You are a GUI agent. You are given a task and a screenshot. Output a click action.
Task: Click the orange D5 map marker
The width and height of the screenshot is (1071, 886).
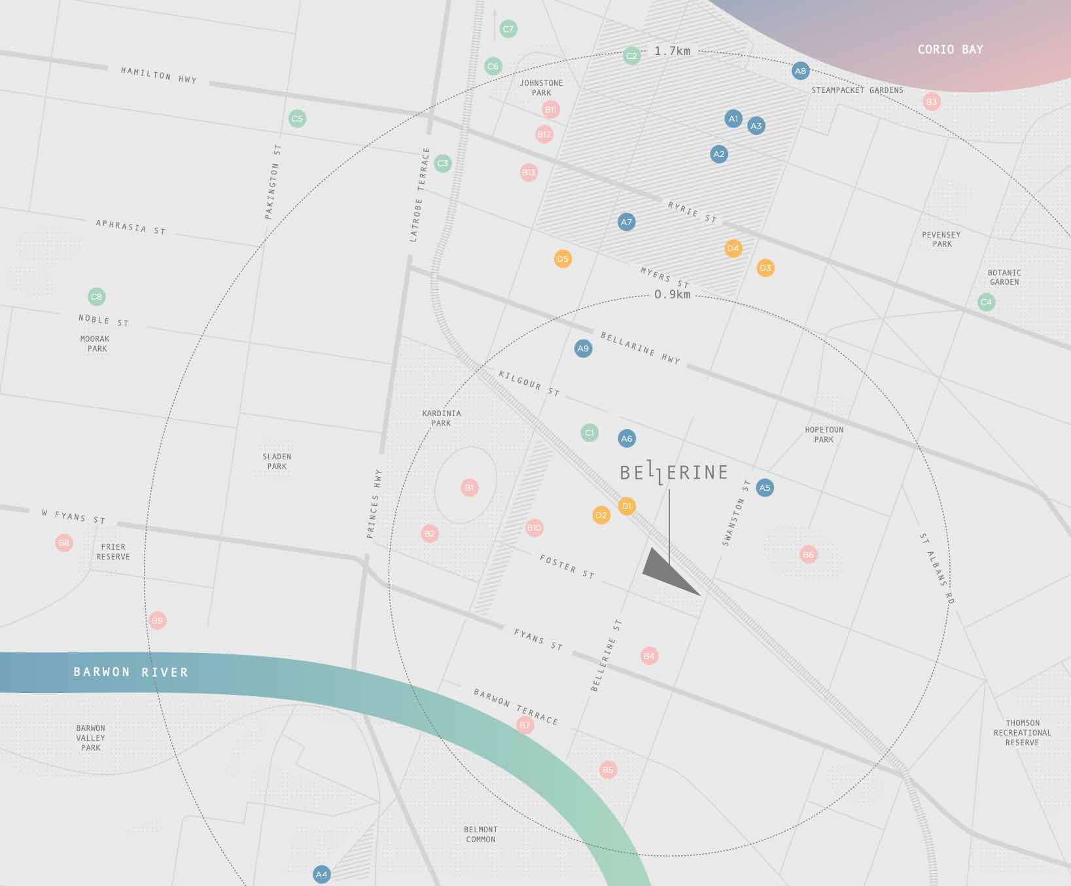pyautogui.click(x=563, y=258)
